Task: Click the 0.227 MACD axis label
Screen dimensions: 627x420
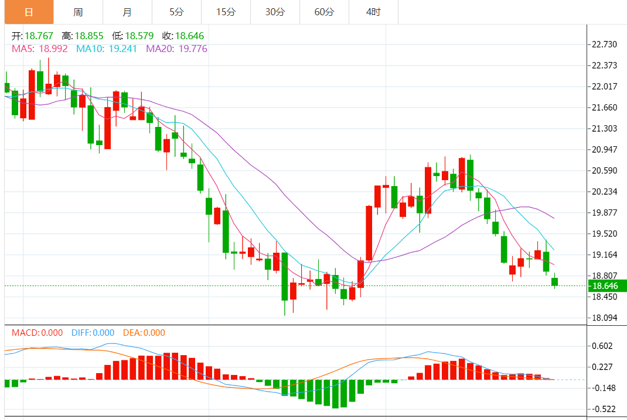Action: tap(602, 367)
